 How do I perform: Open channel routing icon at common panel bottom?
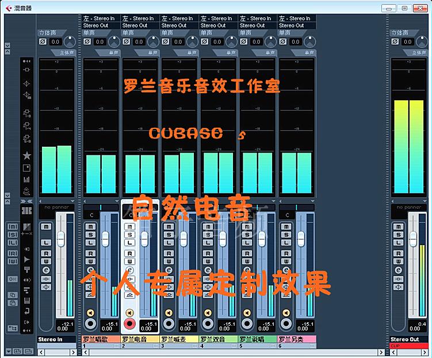coord(13,328)
